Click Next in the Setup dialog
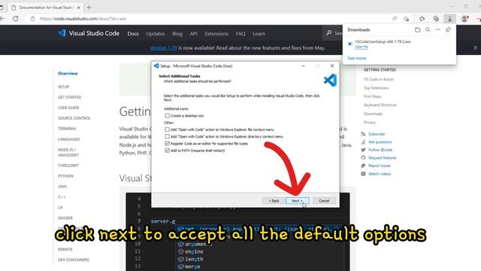The height and width of the screenshot is (271, 481). [x=298, y=201]
